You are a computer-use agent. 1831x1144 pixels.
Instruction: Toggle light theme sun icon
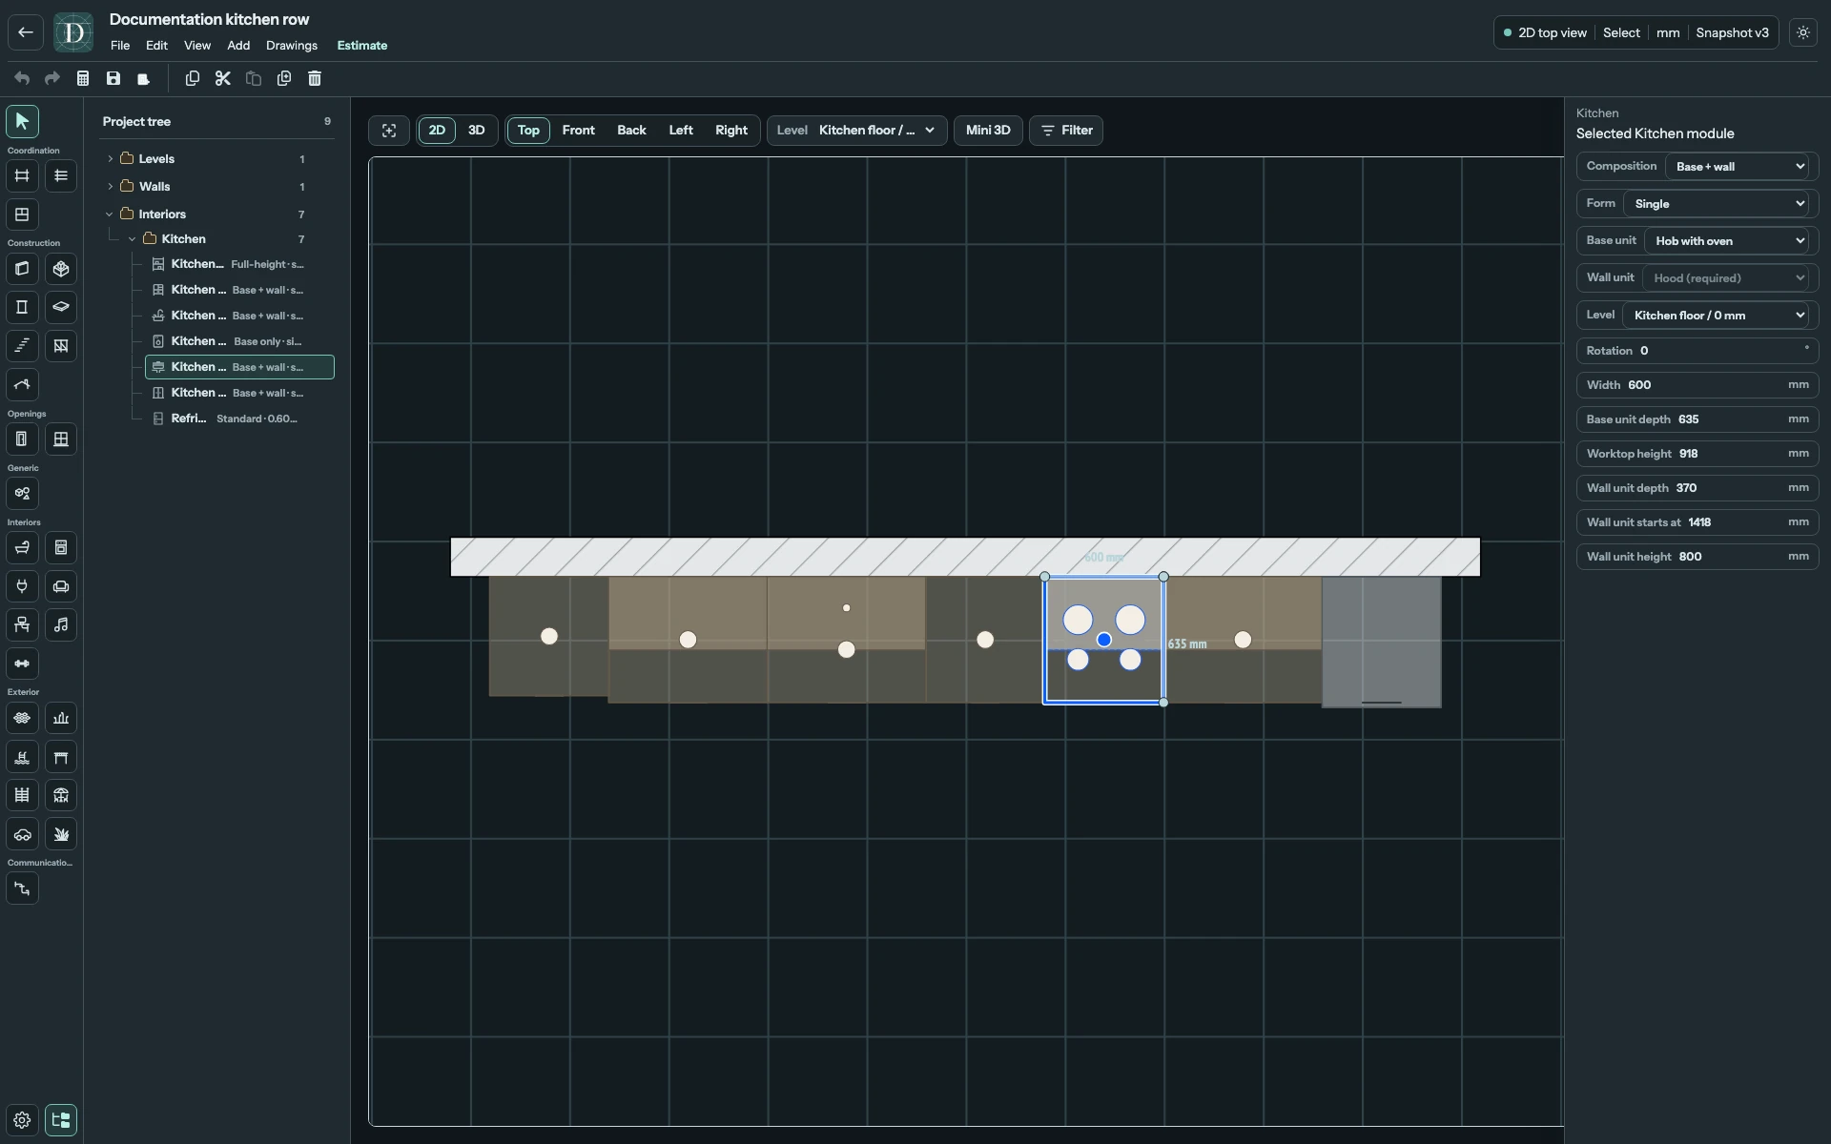coord(1803,32)
